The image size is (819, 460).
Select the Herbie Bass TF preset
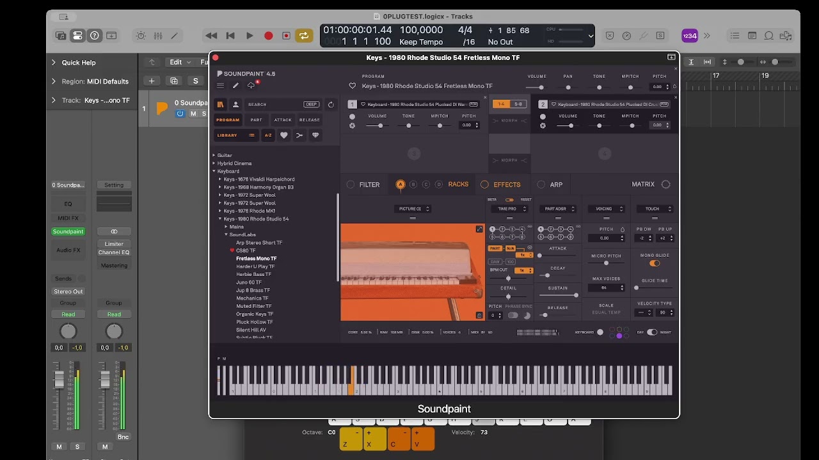click(253, 275)
